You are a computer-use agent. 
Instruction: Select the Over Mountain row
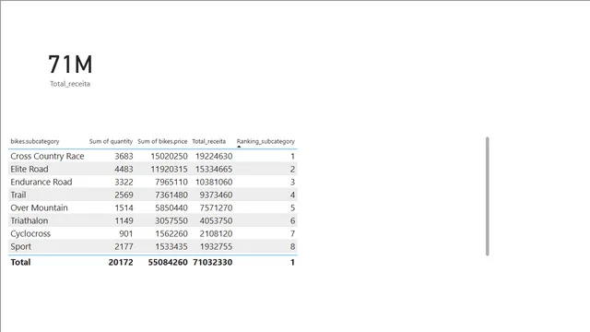tap(153, 207)
